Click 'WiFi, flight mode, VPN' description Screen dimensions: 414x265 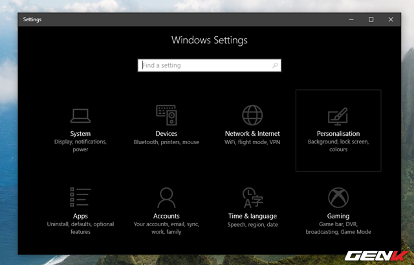coord(252,142)
